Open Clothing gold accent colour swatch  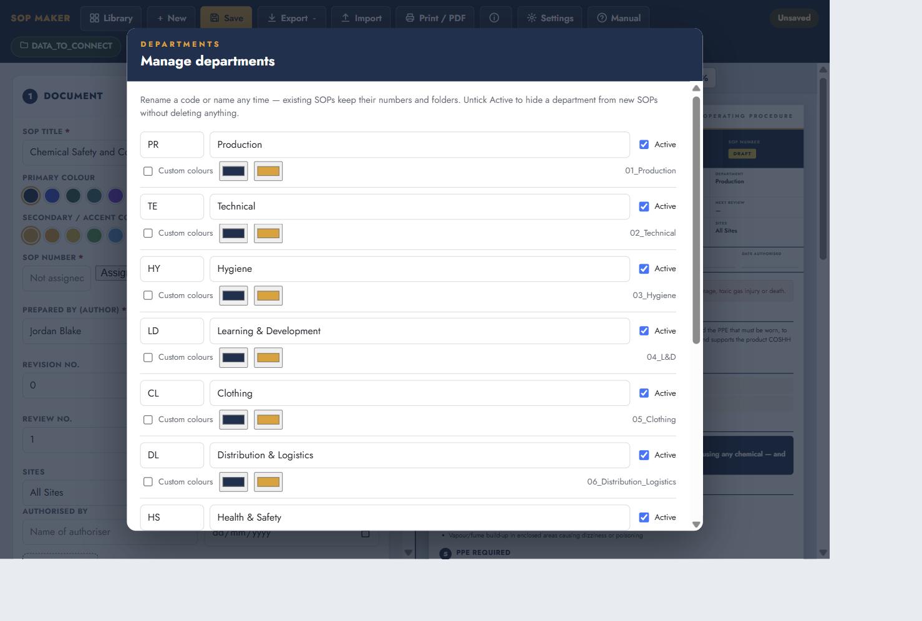click(x=268, y=420)
